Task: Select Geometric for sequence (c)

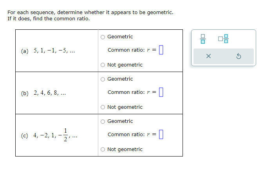Action: tap(103, 122)
